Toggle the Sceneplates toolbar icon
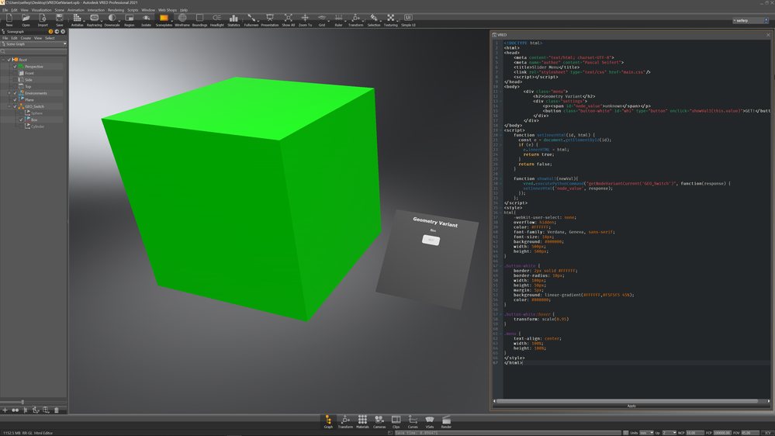Screen dimensions: 775x436 [x=164, y=19]
